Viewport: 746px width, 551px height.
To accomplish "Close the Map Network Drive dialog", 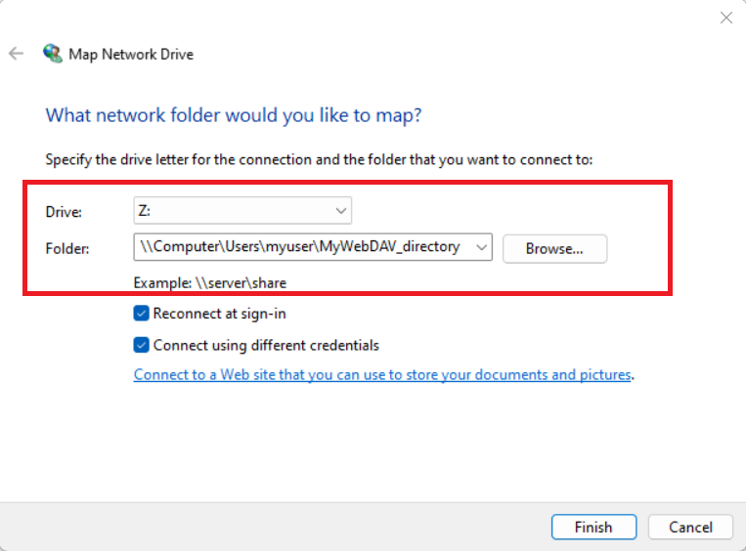I will tap(725, 18).
